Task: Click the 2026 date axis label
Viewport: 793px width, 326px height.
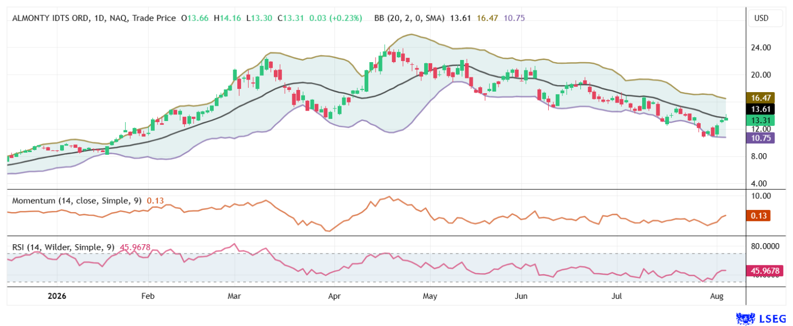Action: (57, 296)
